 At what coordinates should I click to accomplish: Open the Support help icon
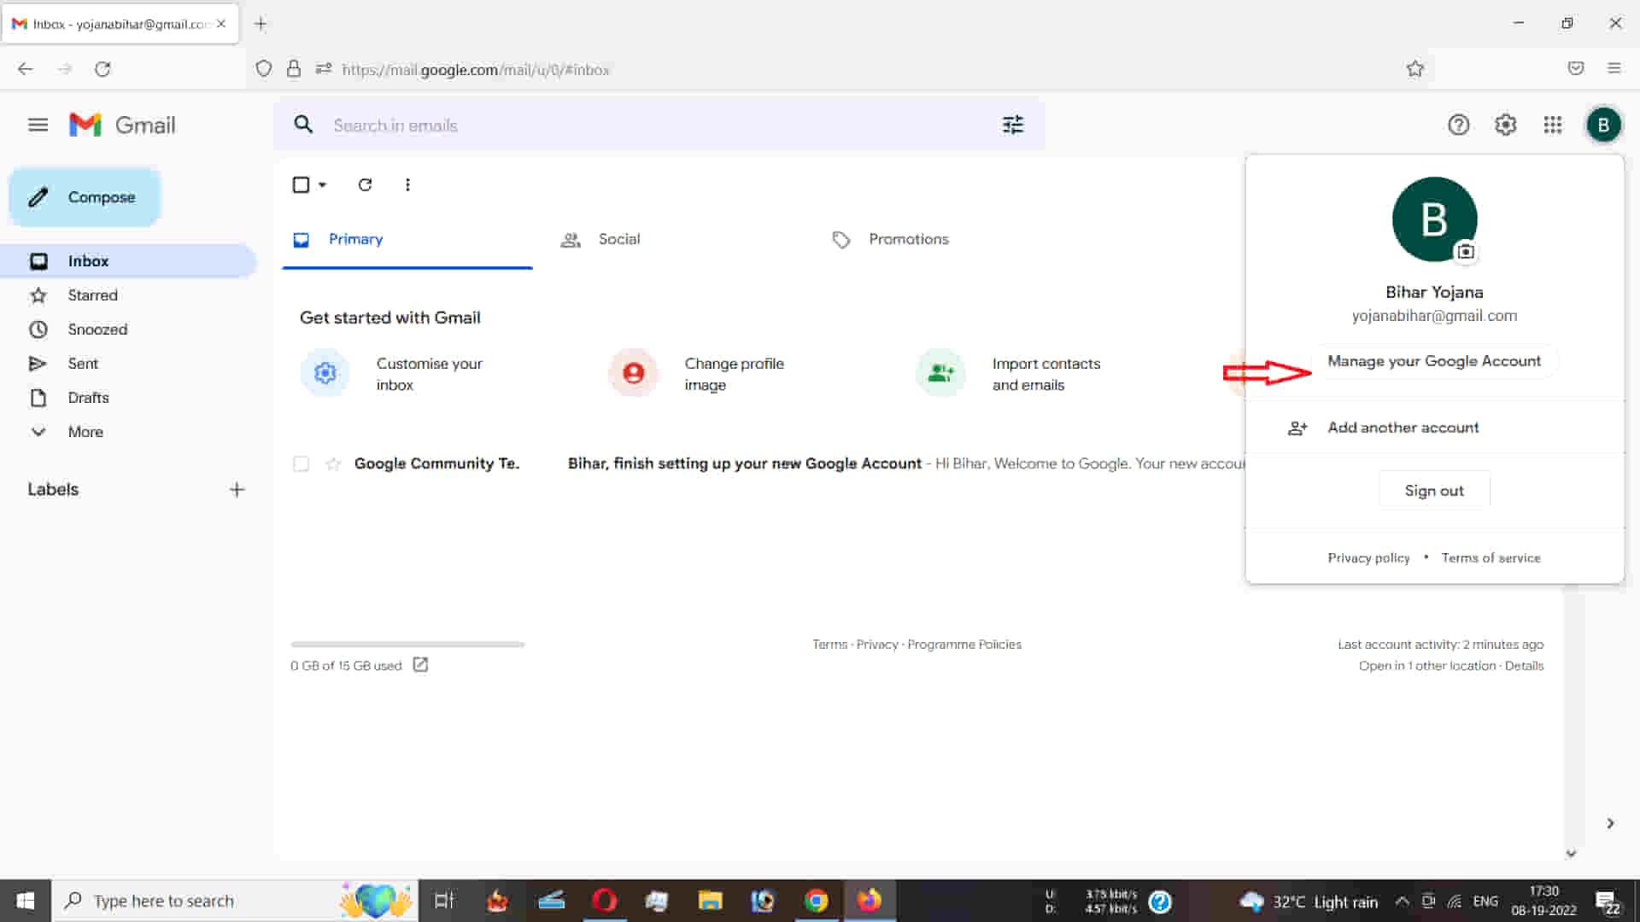pyautogui.click(x=1458, y=125)
